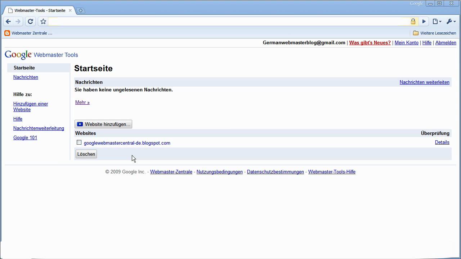Image resolution: width=461 pixels, height=259 pixels.
Task: Open the Mein Konto link
Action: [407, 42]
